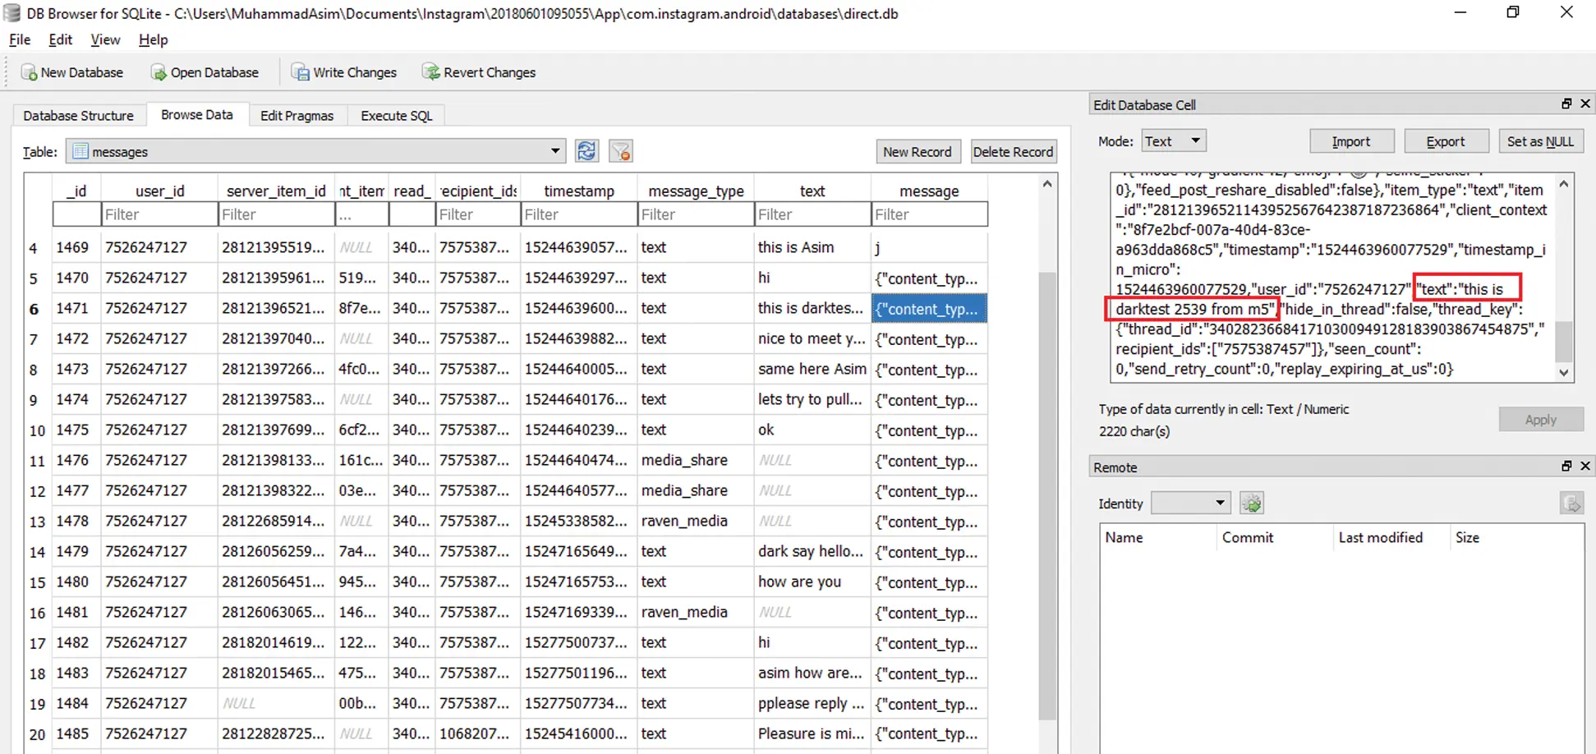Screen dimensions: 1596x754
Task: Click the Apply button
Action: pos(1540,419)
